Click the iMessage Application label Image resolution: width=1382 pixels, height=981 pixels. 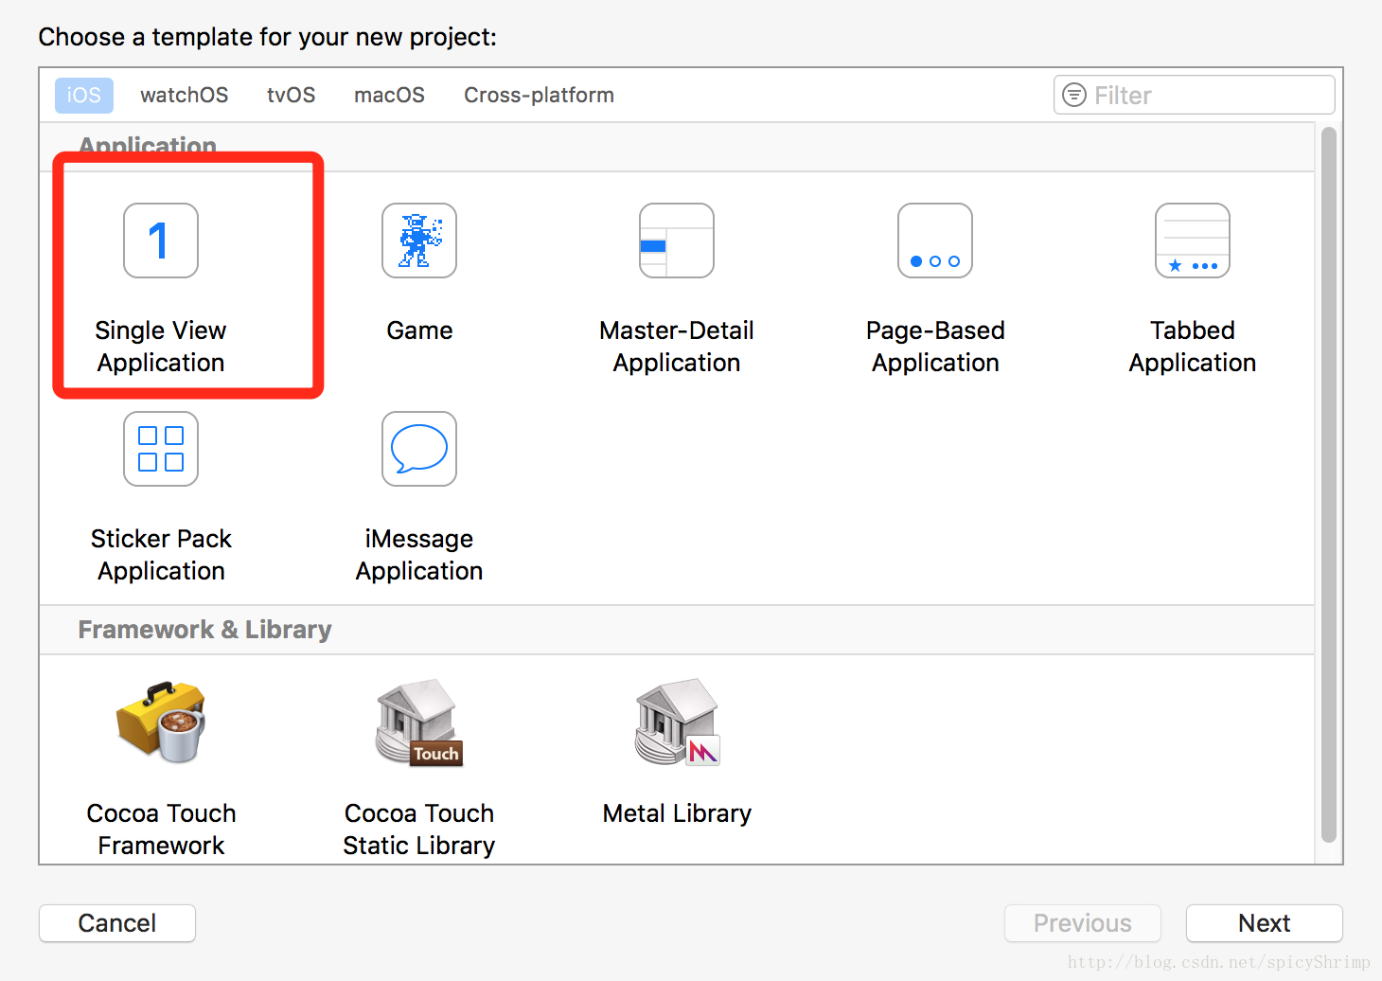click(x=419, y=555)
